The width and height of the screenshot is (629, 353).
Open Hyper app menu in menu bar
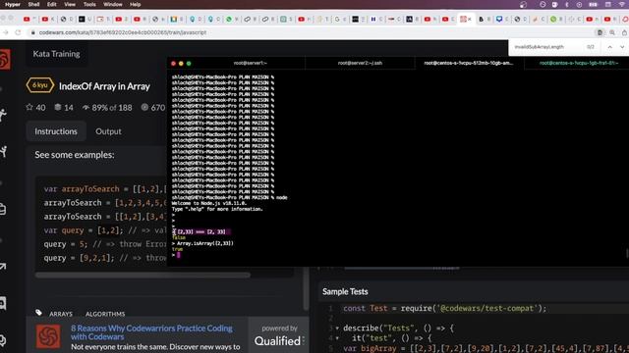pos(13,4)
